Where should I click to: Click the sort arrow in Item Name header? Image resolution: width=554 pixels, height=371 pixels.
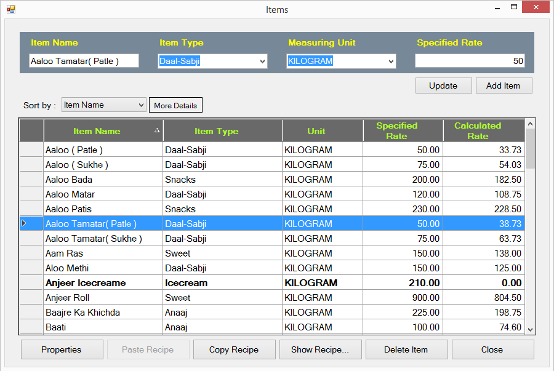click(x=157, y=130)
